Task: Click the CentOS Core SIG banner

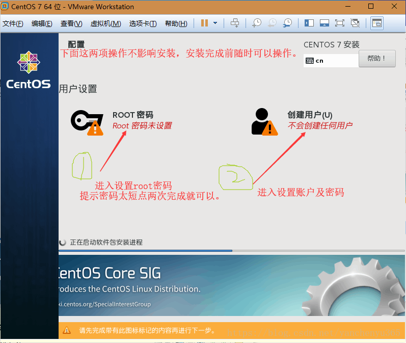Action: tap(232, 285)
